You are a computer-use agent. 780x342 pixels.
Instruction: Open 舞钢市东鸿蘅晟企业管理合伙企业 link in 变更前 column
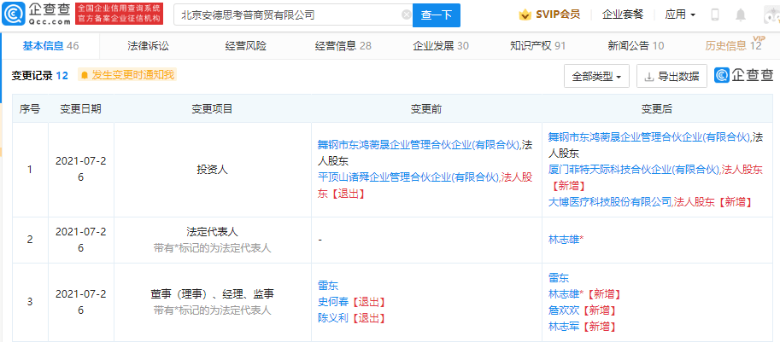(x=419, y=145)
